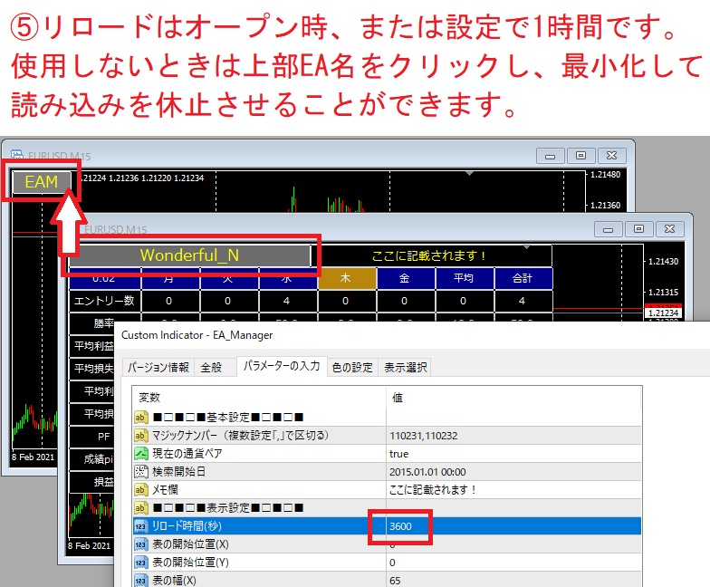Select the パラメーターの入力 tab
This screenshot has height=587, width=710.
(282, 366)
